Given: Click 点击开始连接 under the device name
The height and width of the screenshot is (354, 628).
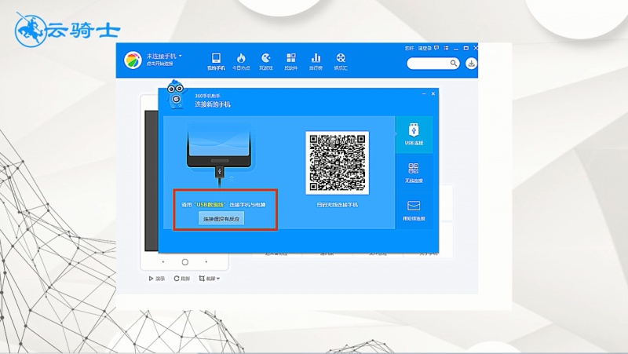Looking at the screenshot, I should coord(159,64).
